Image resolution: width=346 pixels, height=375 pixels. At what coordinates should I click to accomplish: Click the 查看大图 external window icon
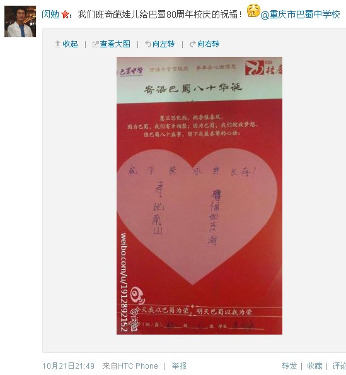[x=96, y=44]
